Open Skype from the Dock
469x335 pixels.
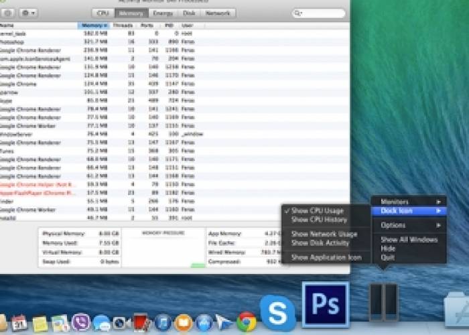pos(277,313)
